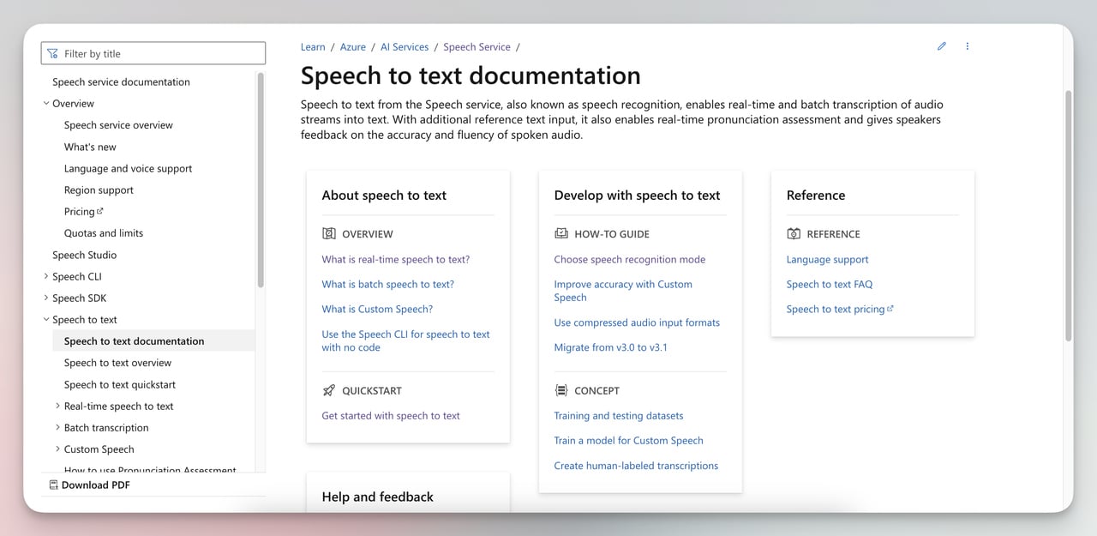
Task: Collapse the Overview tree section
Action: [x=46, y=104]
